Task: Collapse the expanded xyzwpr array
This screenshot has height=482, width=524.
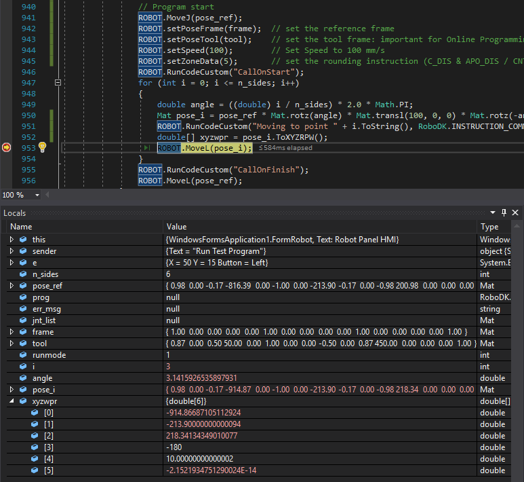Action: [x=12, y=401]
